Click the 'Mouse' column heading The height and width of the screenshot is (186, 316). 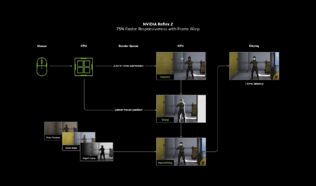click(42, 46)
